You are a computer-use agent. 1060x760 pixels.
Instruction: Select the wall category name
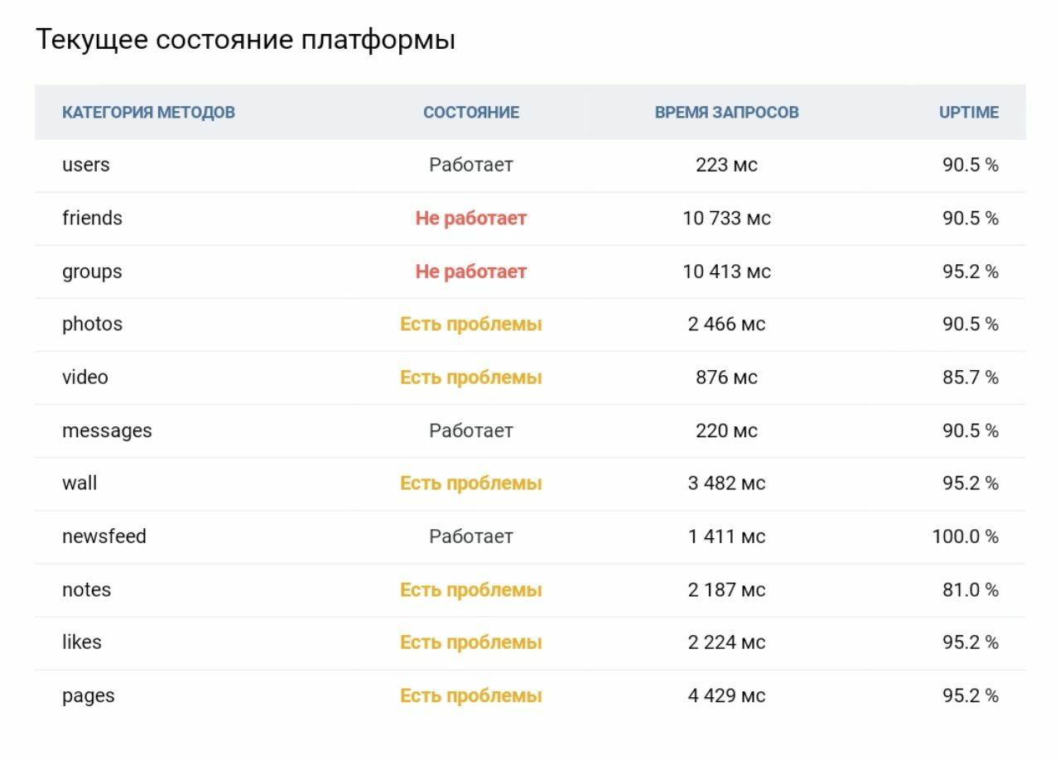point(79,483)
